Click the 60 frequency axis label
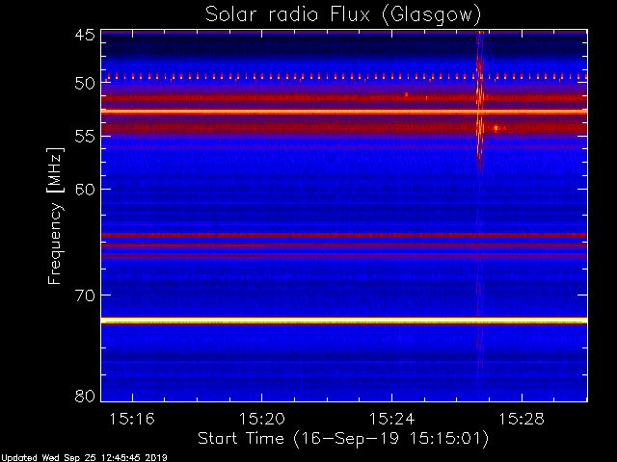The width and height of the screenshot is (617, 462). tap(85, 190)
